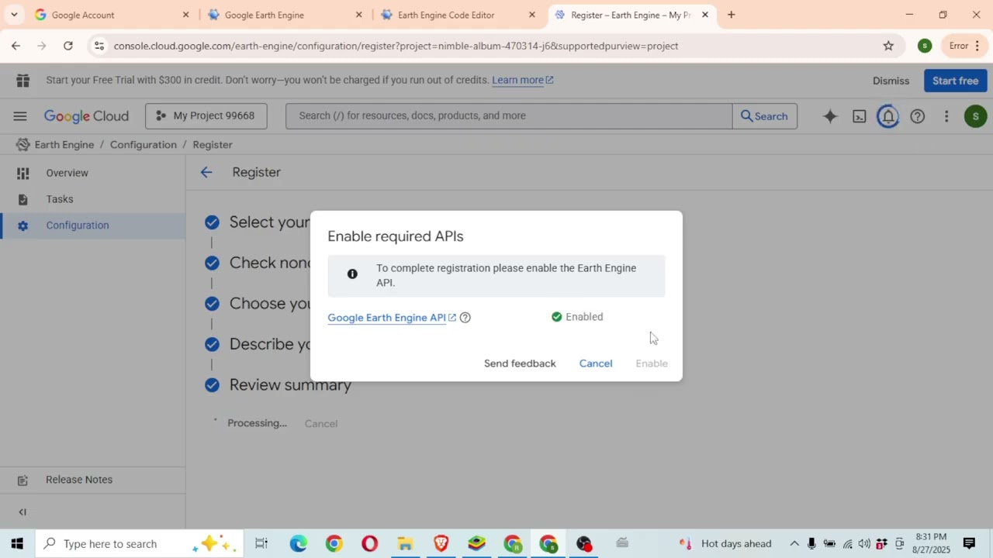Switch to the Google Earth Engine tab
The height and width of the screenshot is (558, 993).
[x=284, y=15]
